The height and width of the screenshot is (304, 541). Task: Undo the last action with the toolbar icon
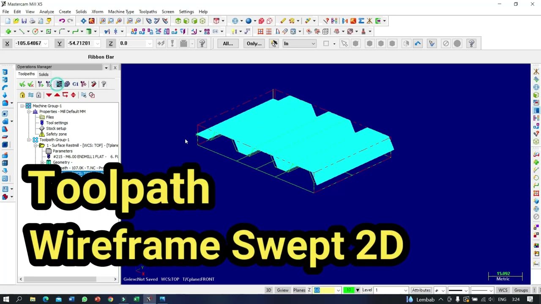(62, 21)
